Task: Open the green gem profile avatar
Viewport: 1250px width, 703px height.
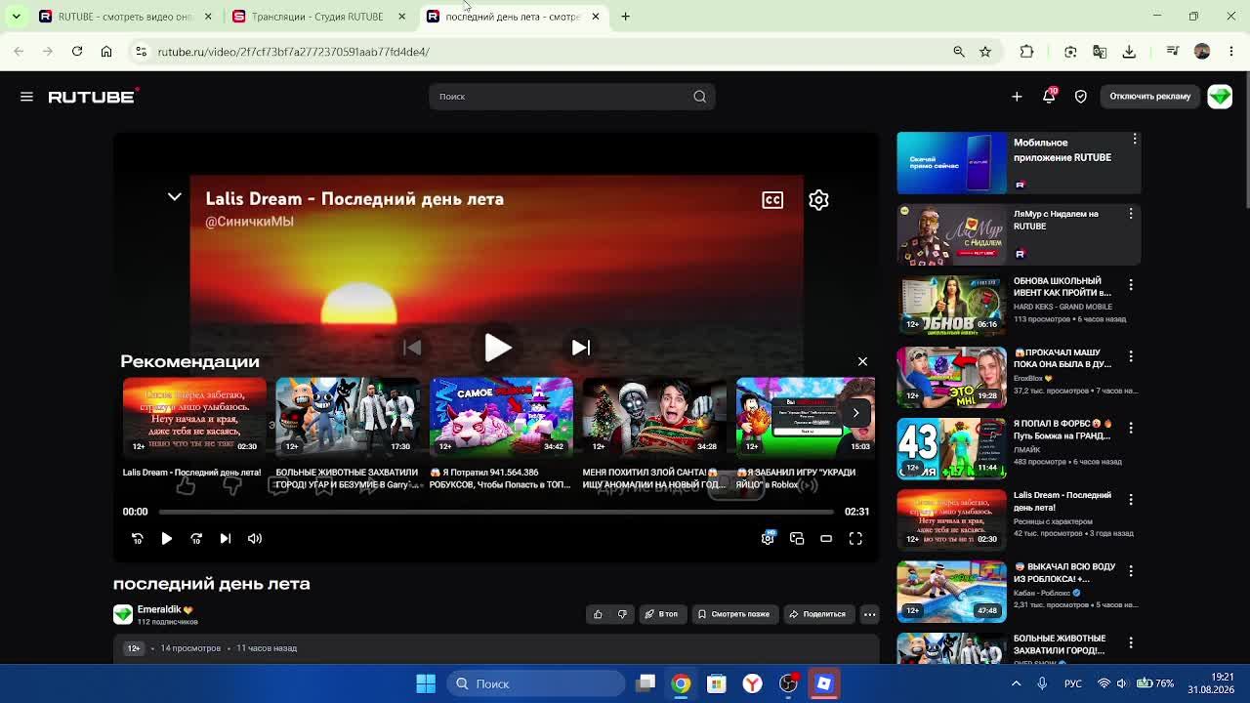Action: coord(1220,97)
